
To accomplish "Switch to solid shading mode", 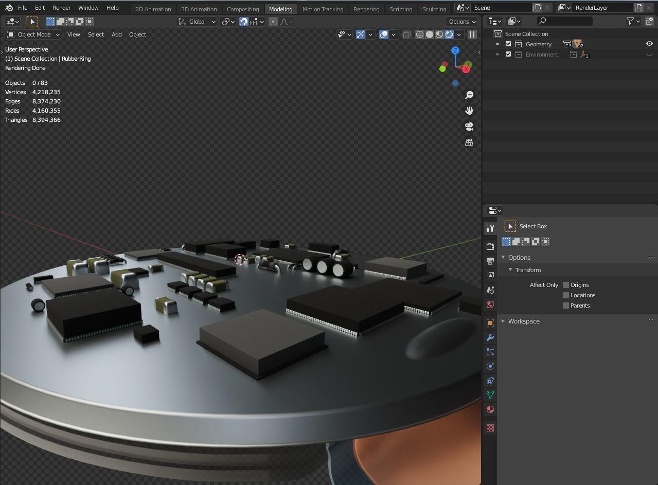I will pyautogui.click(x=429, y=34).
